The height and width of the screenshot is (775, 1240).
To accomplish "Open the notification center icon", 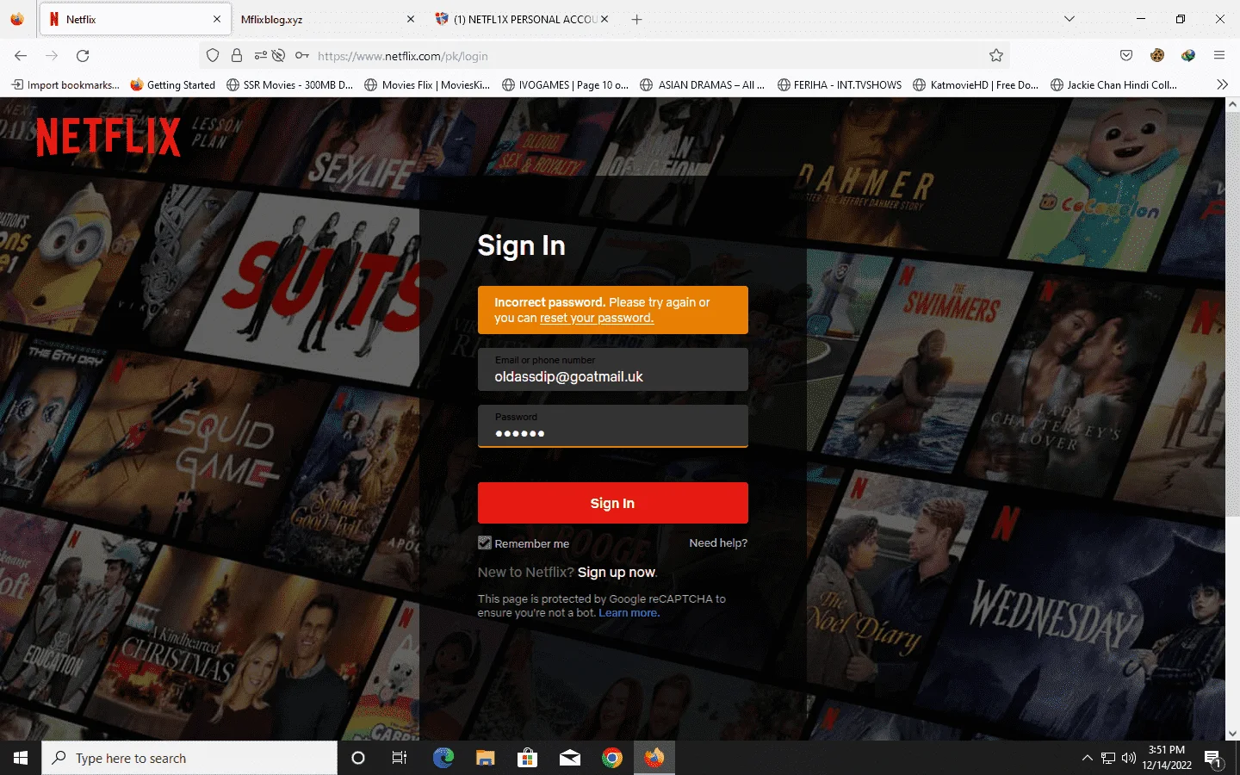I will pos(1213,759).
